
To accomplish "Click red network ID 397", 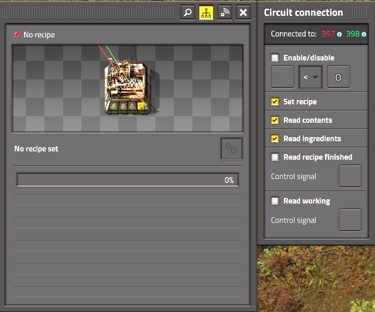I will pos(328,34).
